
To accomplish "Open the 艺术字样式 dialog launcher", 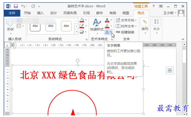I will 112,39.
